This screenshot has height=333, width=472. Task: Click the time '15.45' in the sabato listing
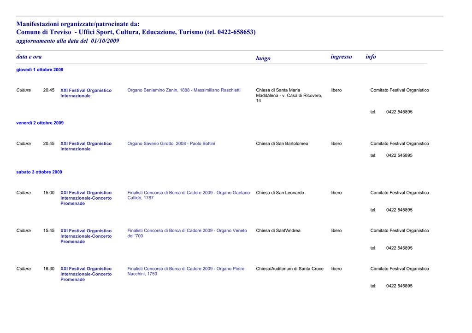pos(49,230)
